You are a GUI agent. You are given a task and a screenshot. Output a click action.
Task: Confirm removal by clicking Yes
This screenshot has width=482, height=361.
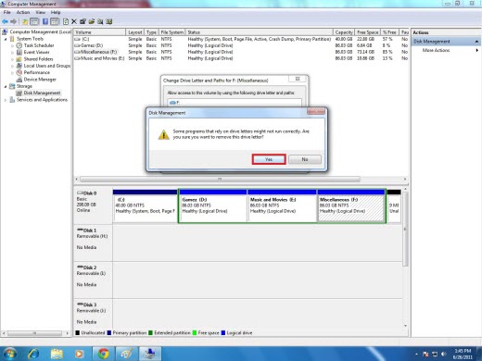[x=269, y=159]
